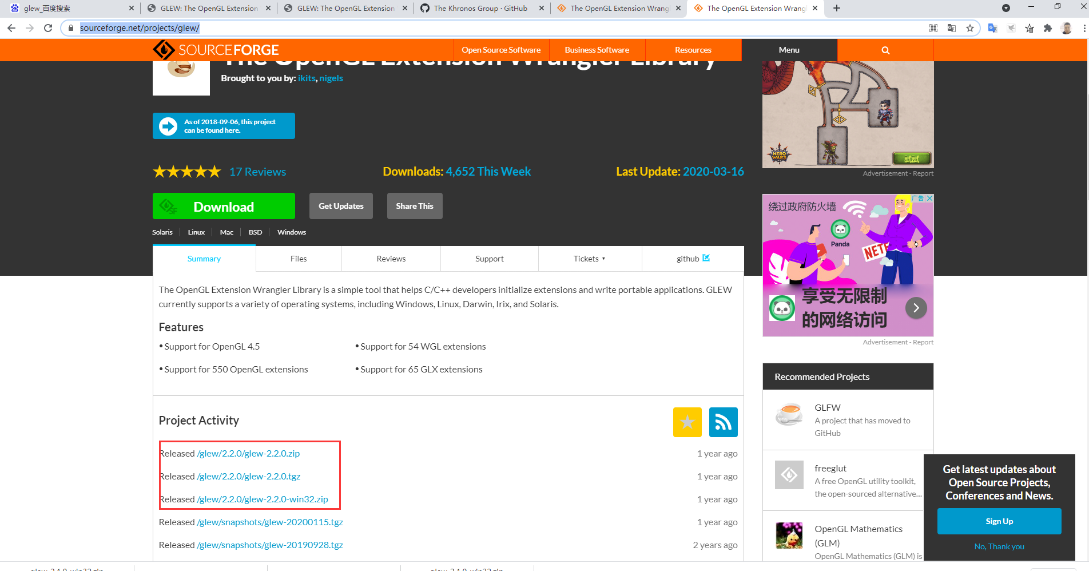The width and height of the screenshot is (1089, 571).
Task: Open the site Menu item
Action: point(789,50)
